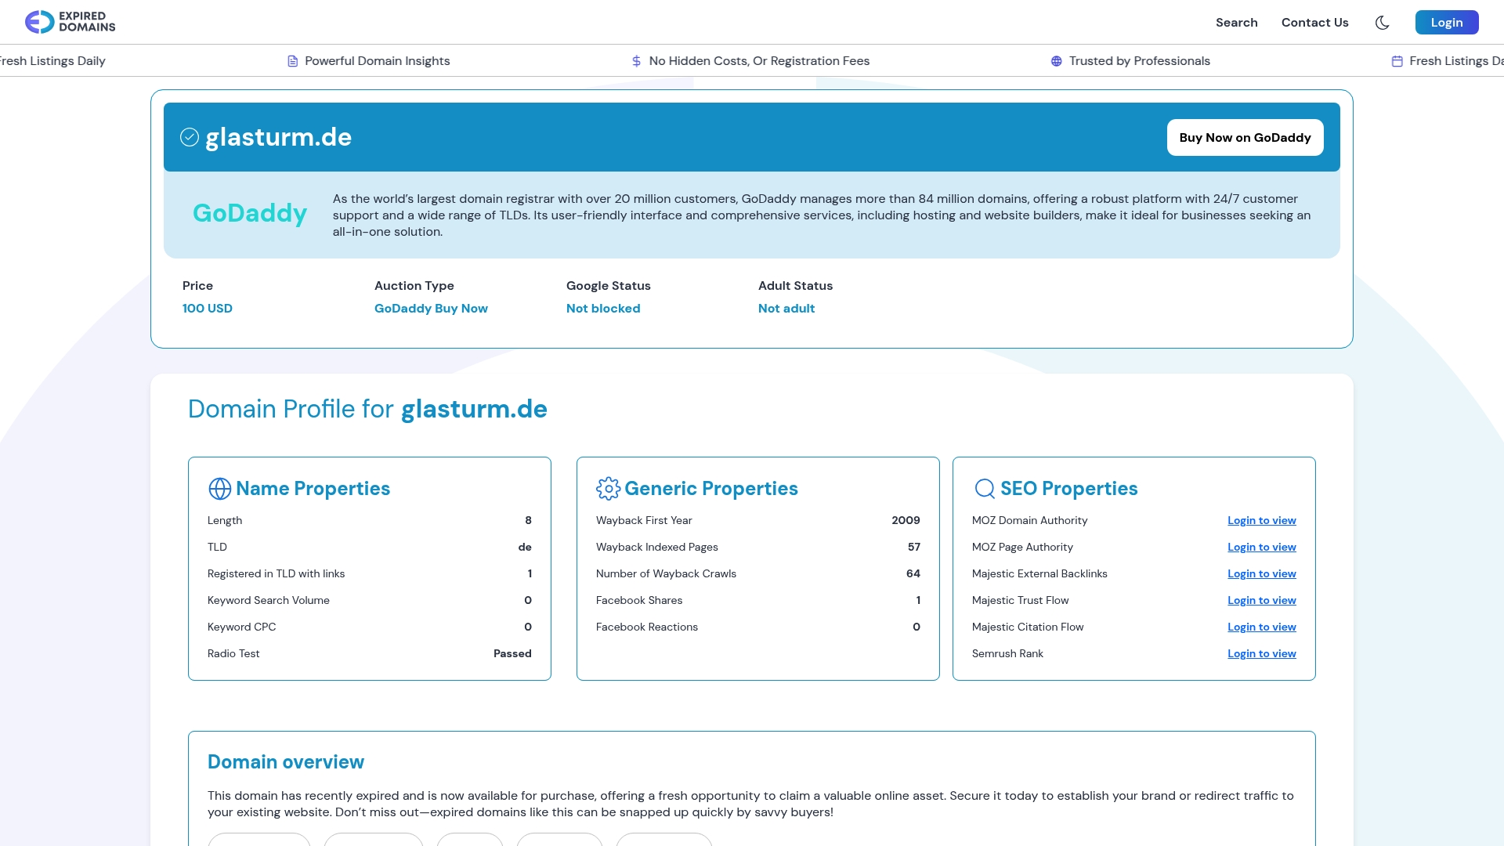The width and height of the screenshot is (1504, 846).
Task: Click the calendar icon by Fresh Listings
Action: click(1397, 61)
